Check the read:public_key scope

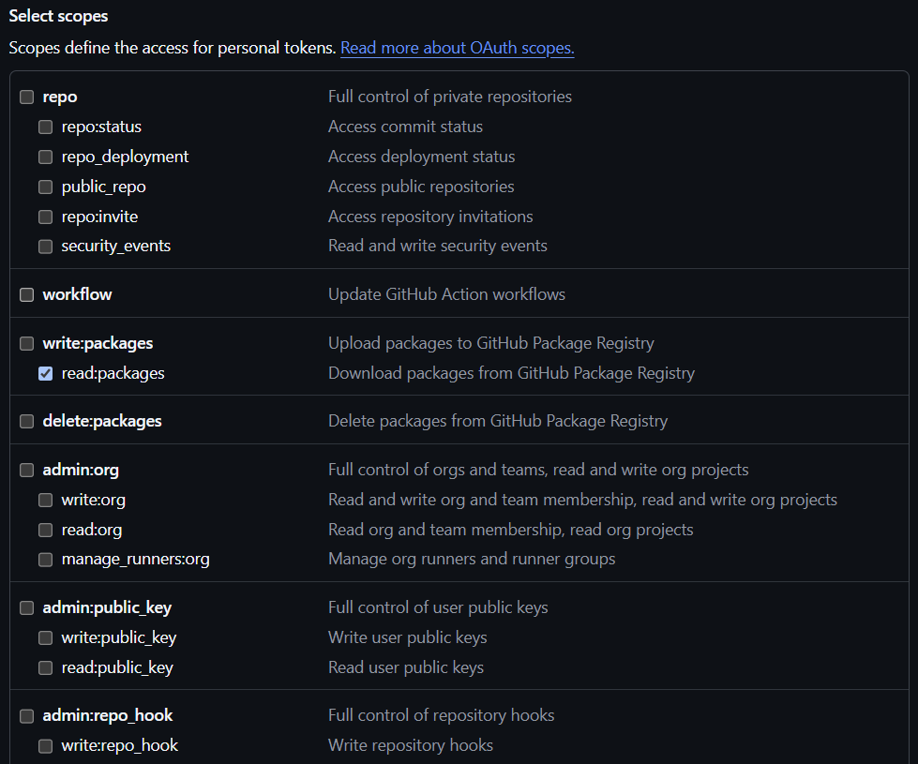pyautogui.click(x=46, y=668)
